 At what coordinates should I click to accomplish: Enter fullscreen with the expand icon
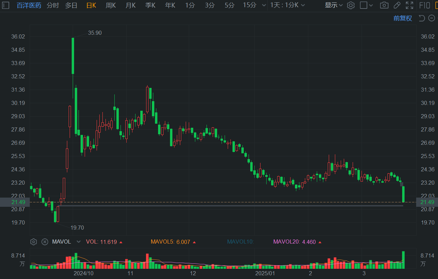(x=409, y=5)
